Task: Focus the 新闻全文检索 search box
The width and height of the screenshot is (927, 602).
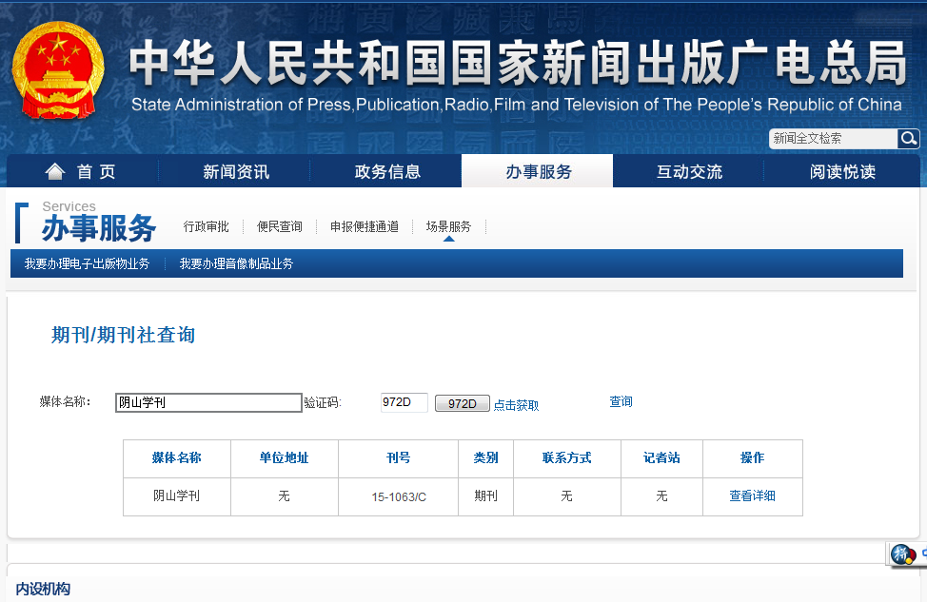Action: point(833,139)
